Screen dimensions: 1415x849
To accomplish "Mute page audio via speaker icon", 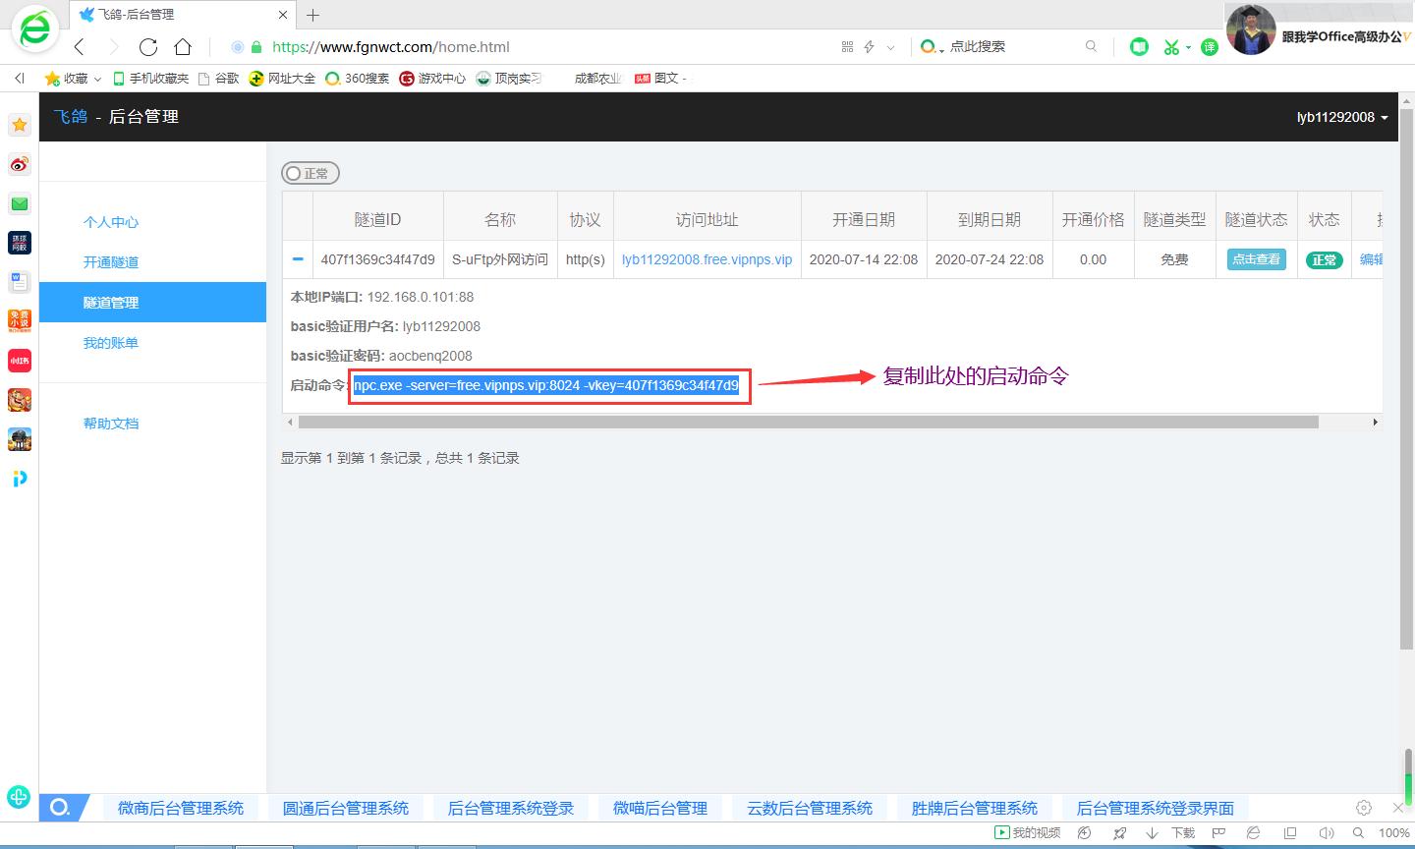I will pos(1329,832).
